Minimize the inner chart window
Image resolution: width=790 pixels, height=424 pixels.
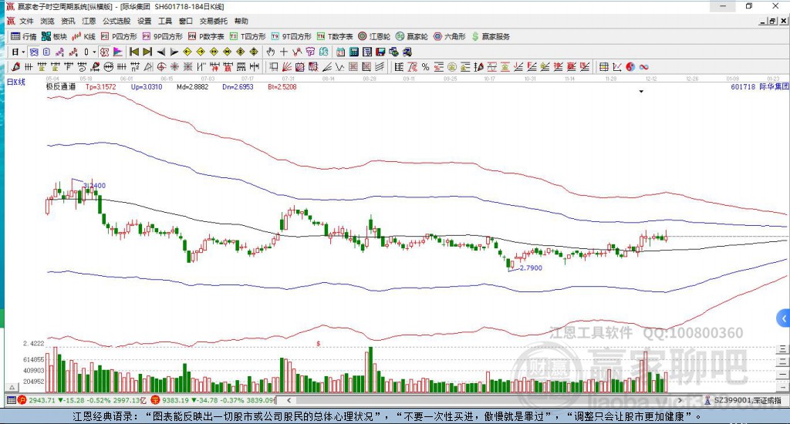[763, 21]
